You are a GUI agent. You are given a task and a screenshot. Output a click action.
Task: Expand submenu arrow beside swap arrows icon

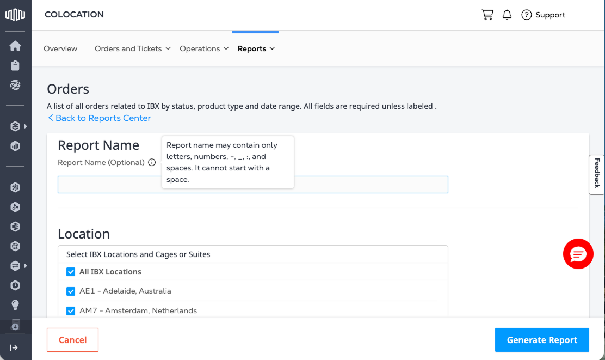26,266
